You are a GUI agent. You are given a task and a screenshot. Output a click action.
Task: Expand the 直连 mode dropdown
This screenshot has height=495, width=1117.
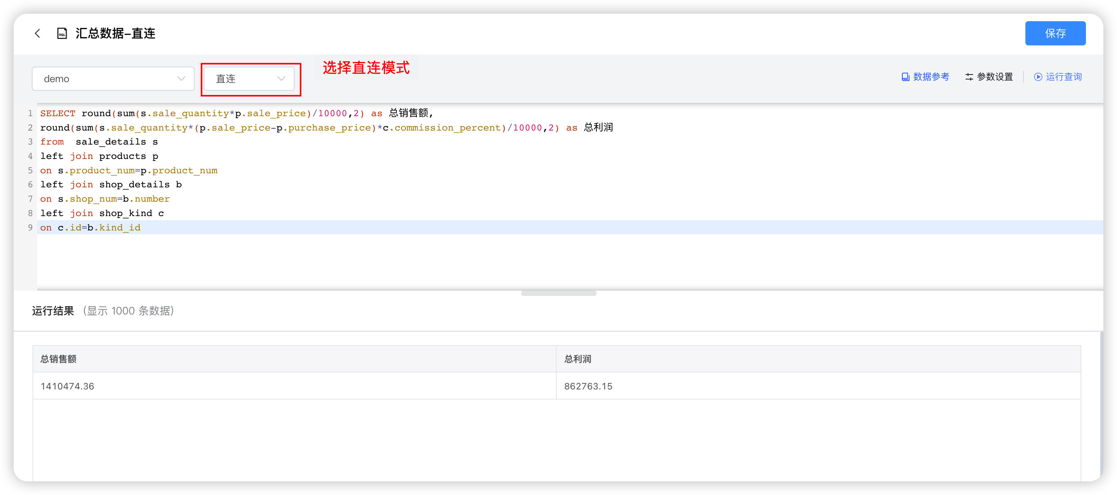point(249,78)
